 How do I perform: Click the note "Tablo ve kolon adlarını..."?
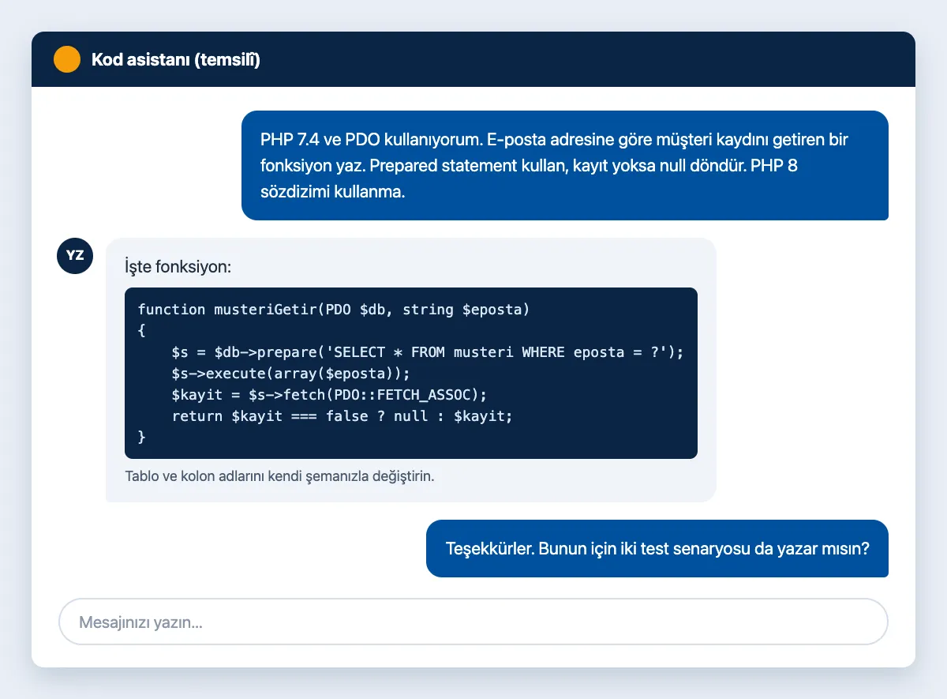[280, 476]
